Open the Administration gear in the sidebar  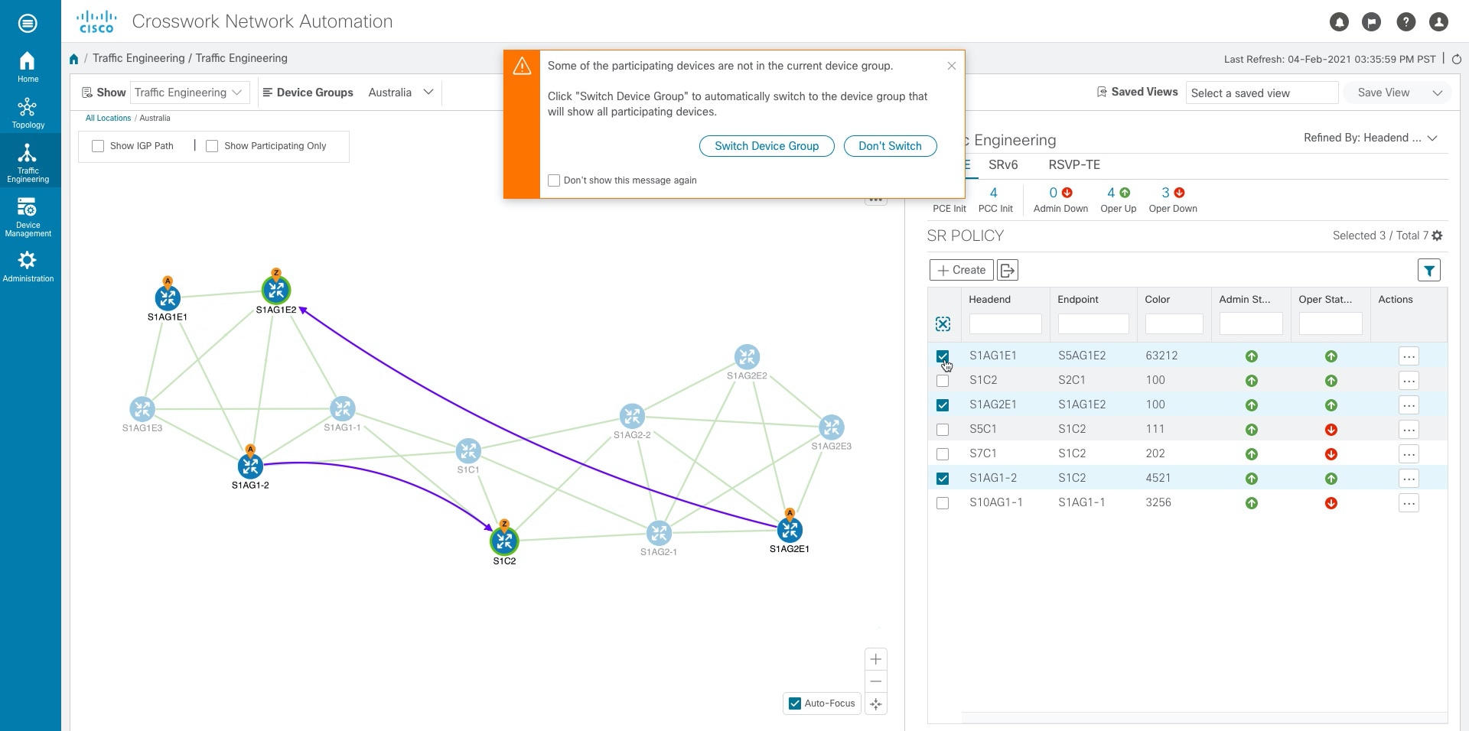click(28, 266)
